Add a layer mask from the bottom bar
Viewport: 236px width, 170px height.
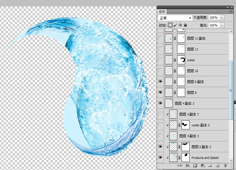[195, 166]
